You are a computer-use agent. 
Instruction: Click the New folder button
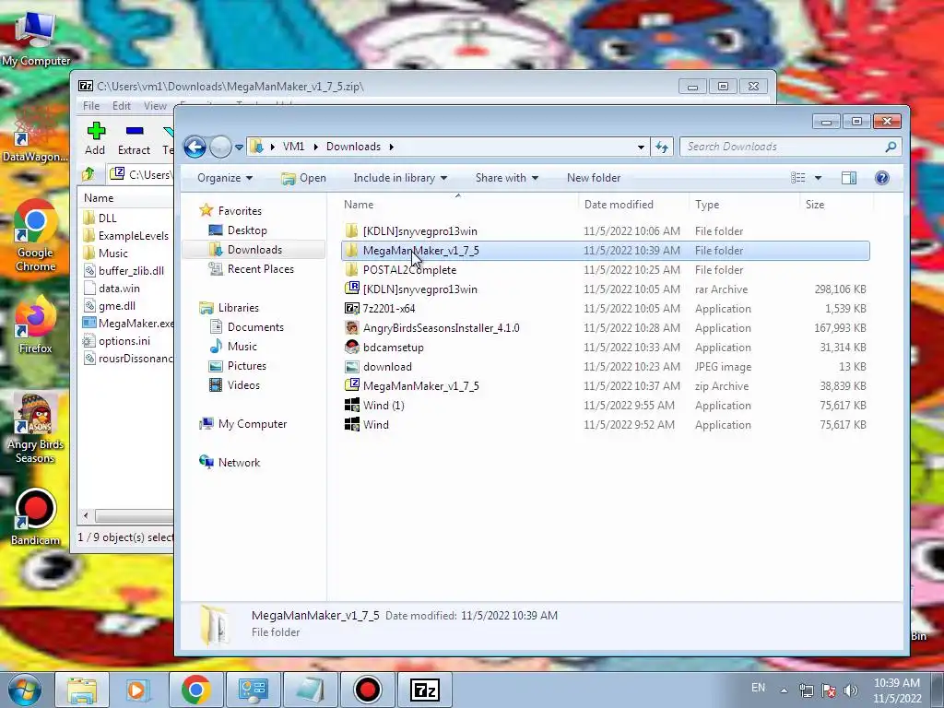point(594,178)
